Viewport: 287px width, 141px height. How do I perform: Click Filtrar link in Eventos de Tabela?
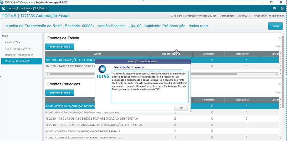click(278, 46)
